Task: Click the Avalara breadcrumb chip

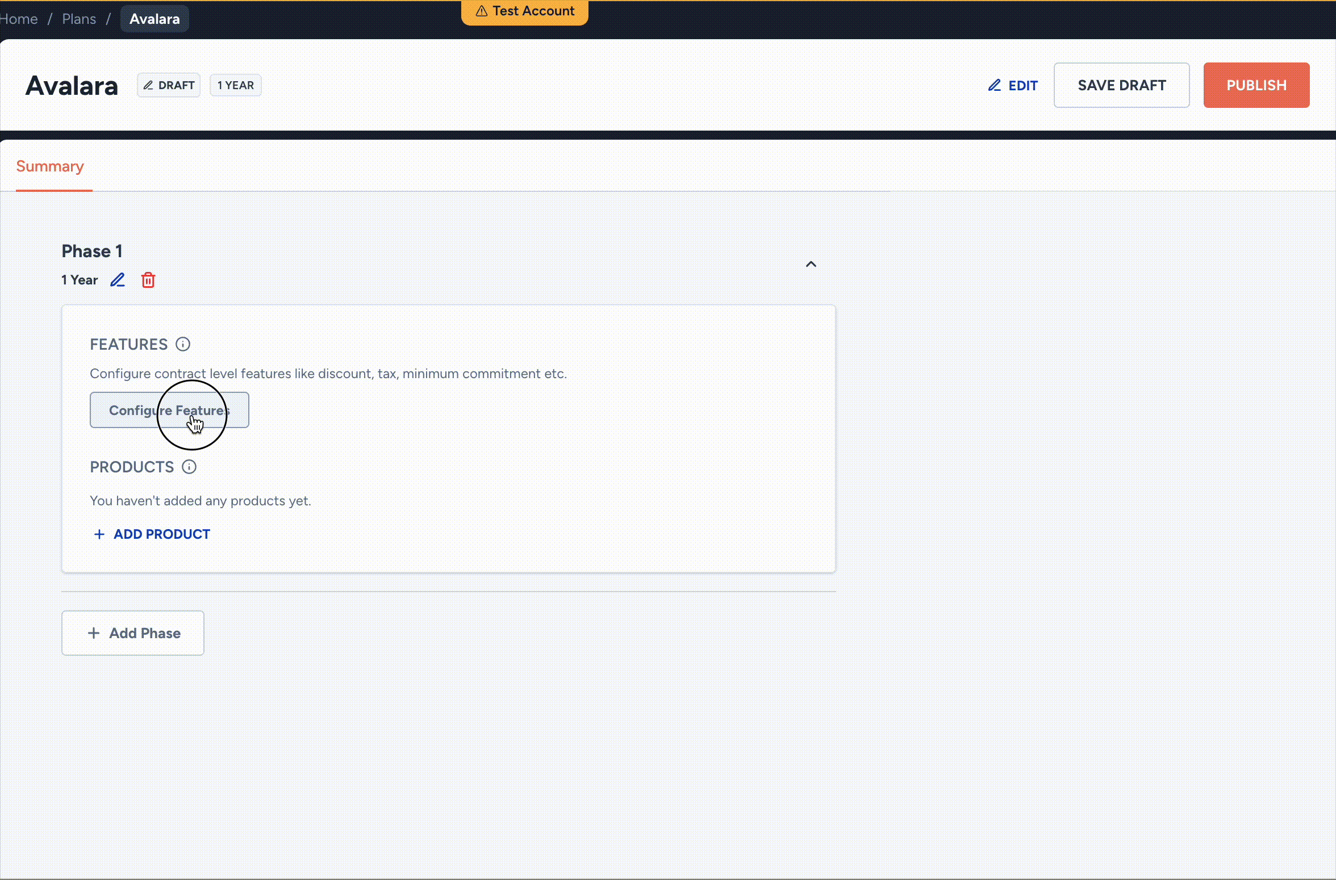Action: 155,19
